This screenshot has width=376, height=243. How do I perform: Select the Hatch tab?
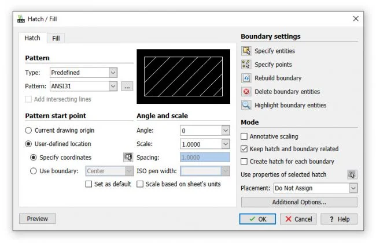32,38
